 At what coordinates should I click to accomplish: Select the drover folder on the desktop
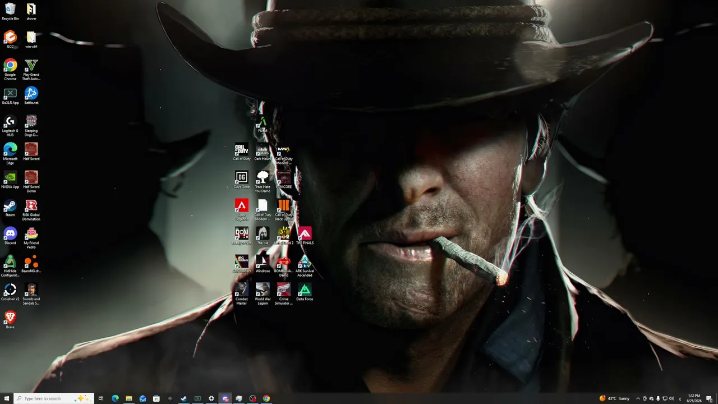tap(31, 12)
